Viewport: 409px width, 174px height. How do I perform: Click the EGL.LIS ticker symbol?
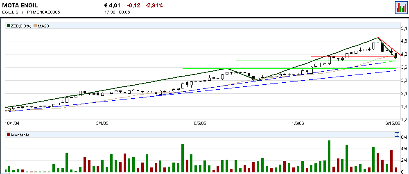coord(10,12)
